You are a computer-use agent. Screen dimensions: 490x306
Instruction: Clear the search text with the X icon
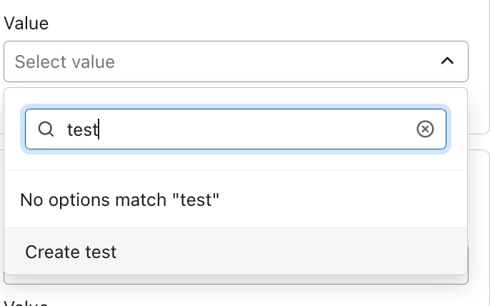tap(425, 129)
